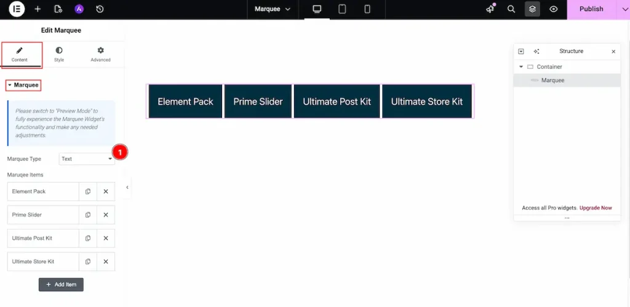Collapse the Container tree node
Screen dimensions: 630x307
point(521,66)
